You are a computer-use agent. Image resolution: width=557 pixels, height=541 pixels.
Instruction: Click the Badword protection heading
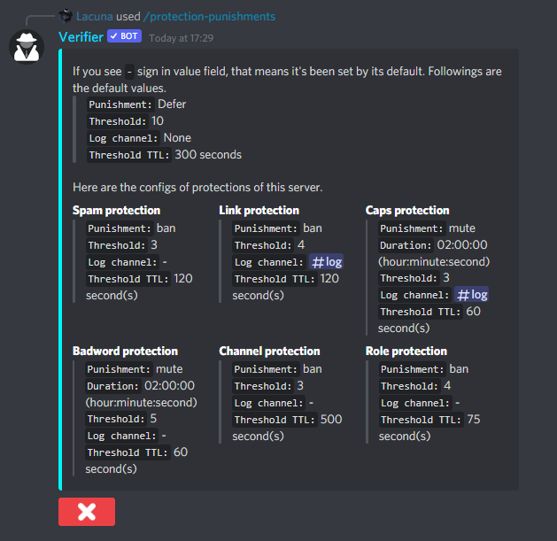coord(126,351)
